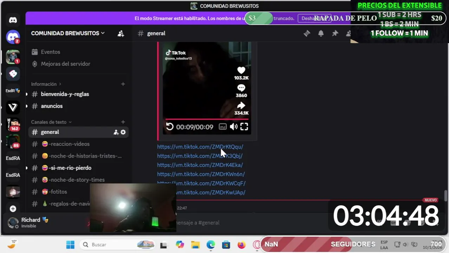Open the -noche-de-historias-tristes channel
Viewport: 449px width, 253px height.
(79, 156)
